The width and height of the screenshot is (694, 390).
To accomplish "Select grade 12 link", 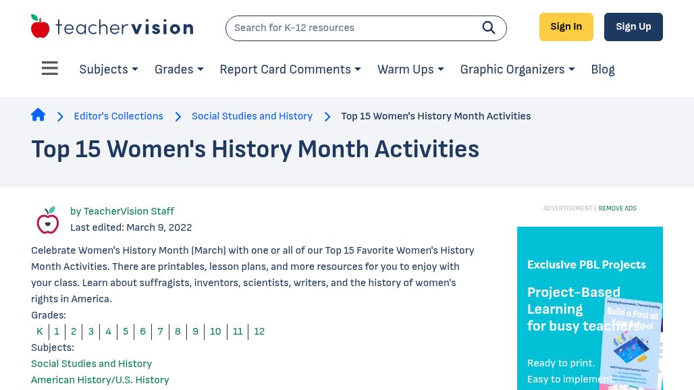I will [x=259, y=331].
